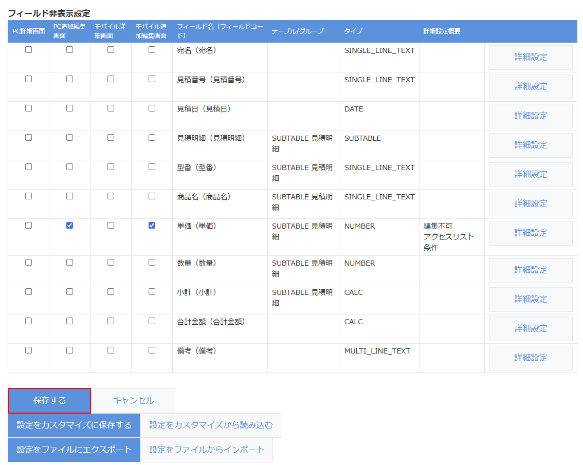The height and width of the screenshot is (465, 583).
Task: Open 詳細設定 for 見積番号 field
Action: click(x=531, y=87)
